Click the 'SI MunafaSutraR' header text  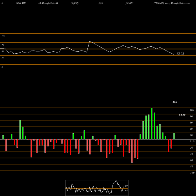click(x=48, y=3)
